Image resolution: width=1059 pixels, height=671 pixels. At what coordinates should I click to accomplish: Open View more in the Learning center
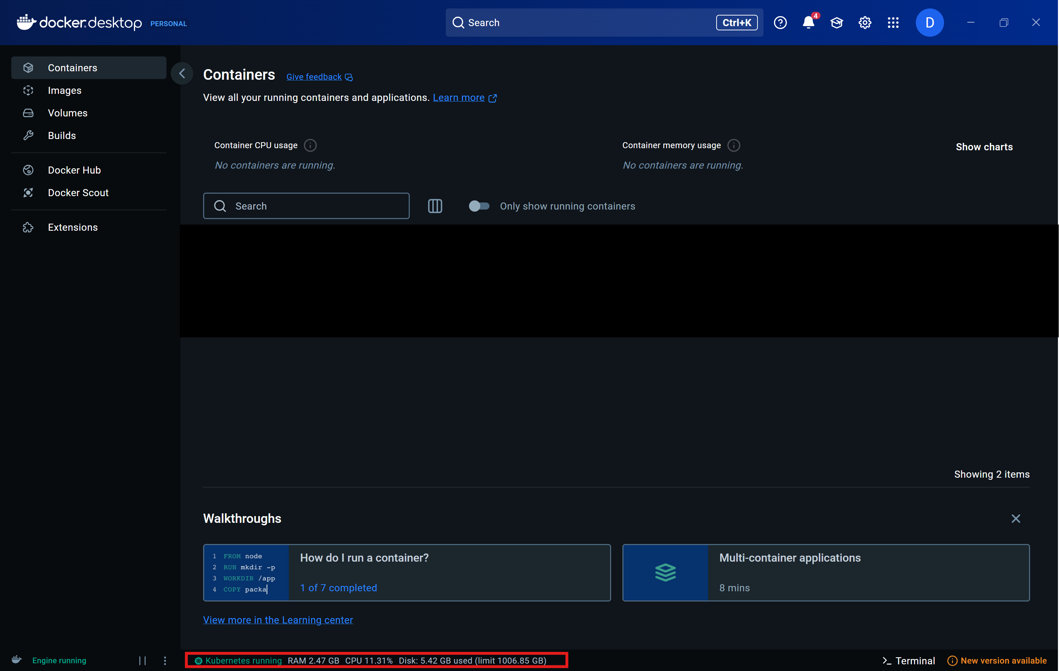(278, 619)
